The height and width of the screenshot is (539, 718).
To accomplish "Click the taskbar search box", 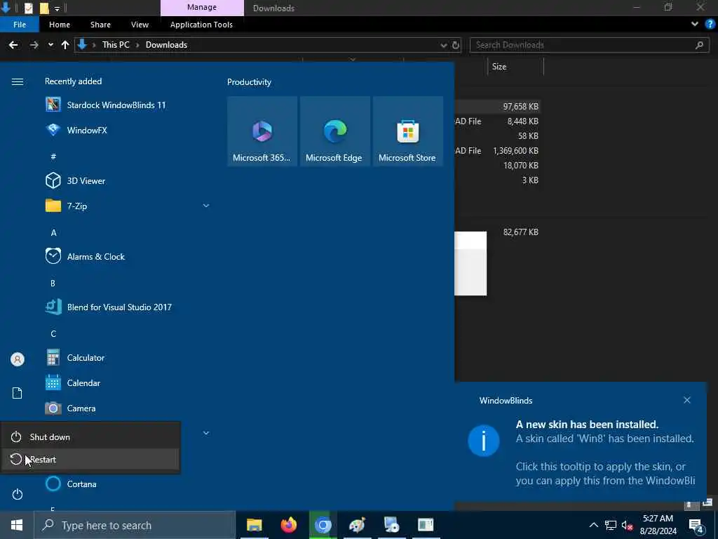I will coord(135,525).
